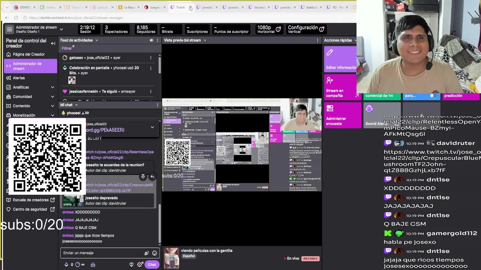481x270 pixels.
Task: Expand the Comunidad section
Action: pos(52,97)
